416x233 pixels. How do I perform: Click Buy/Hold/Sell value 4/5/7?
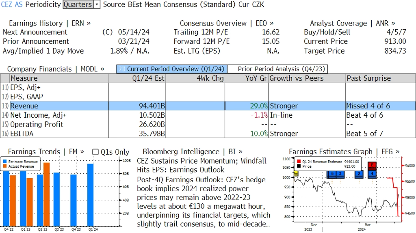tap(396, 32)
